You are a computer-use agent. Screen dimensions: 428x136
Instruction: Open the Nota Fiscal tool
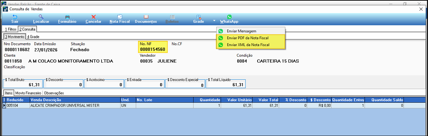(119, 19)
